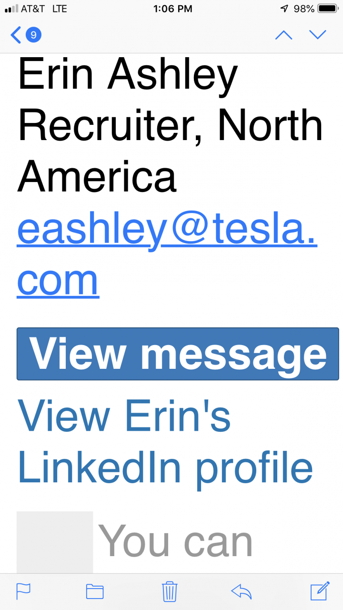Move message using the folder icon
This screenshot has height=610, width=343.
(95, 591)
